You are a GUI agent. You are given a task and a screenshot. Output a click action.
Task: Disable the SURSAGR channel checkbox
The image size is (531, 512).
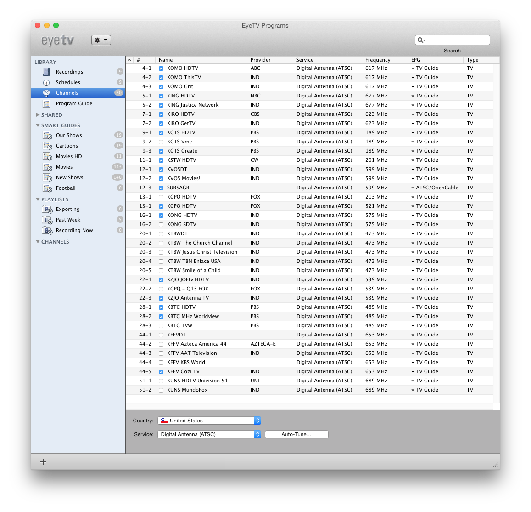tap(161, 188)
